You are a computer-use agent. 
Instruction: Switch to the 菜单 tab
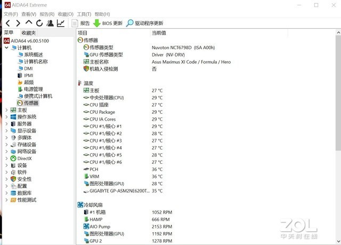click(x=9, y=33)
